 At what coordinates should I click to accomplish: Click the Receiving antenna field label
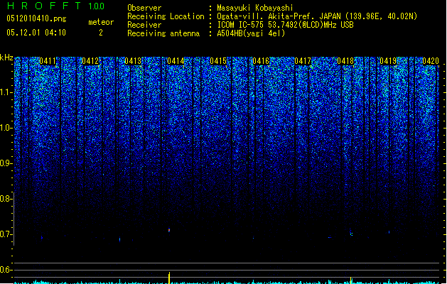[163, 33]
